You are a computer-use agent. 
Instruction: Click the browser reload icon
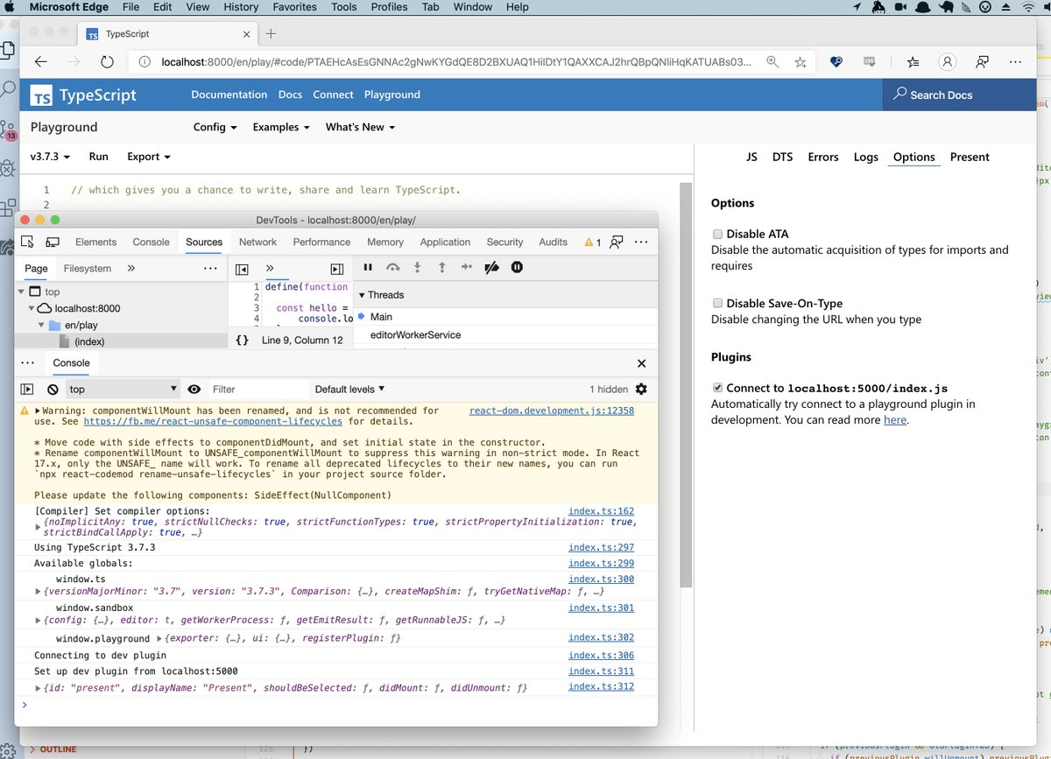tap(107, 62)
